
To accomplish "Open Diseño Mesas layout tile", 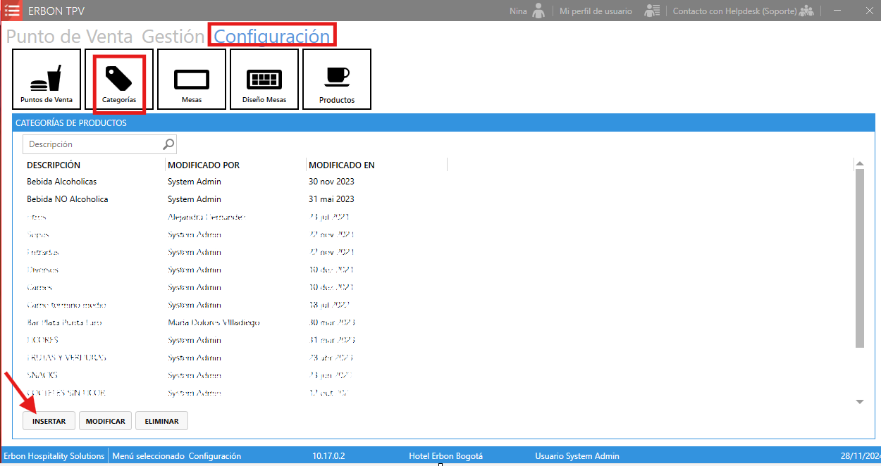I will [264, 80].
